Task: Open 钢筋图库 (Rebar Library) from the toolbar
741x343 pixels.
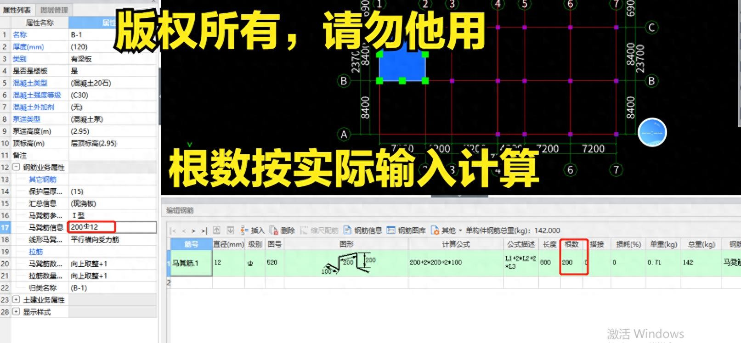Action: 406,231
